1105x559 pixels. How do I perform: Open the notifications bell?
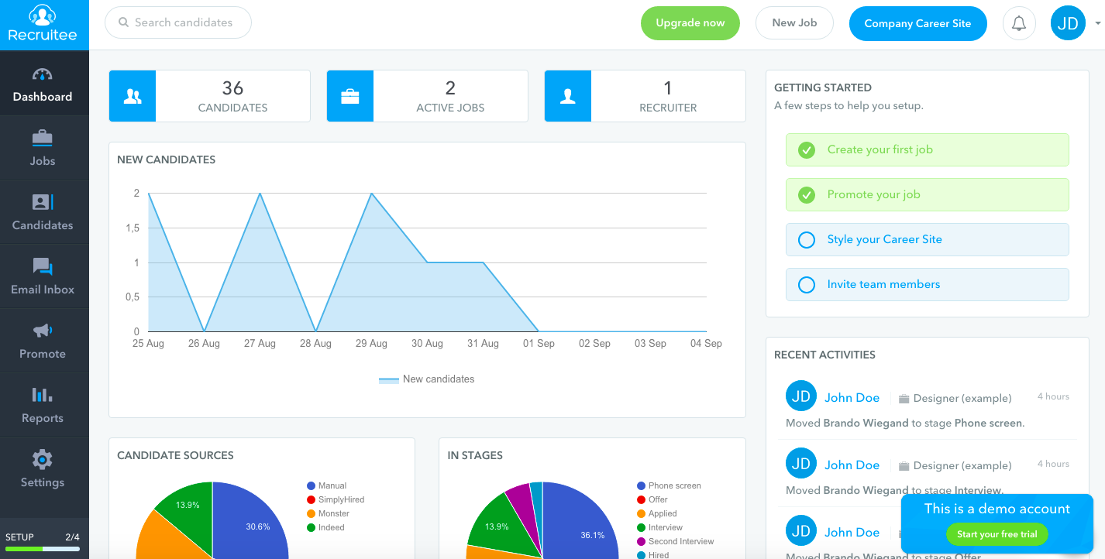point(1019,23)
